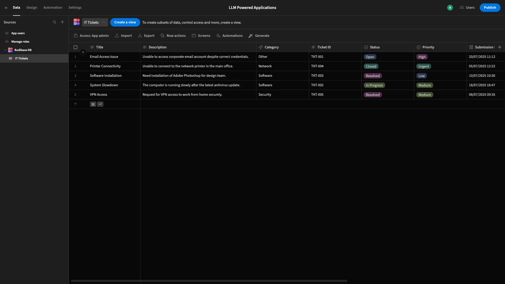Open the Submission column header menu
The image size is (505, 284).
click(x=481, y=47)
